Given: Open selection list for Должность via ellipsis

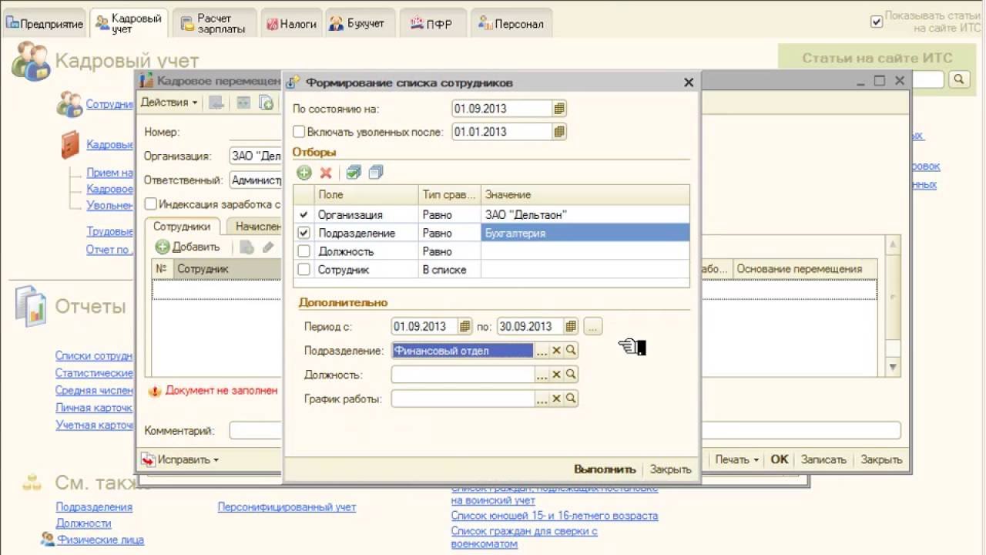Looking at the screenshot, I should (542, 375).
